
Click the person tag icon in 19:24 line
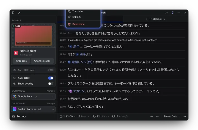tap(77, 54)
